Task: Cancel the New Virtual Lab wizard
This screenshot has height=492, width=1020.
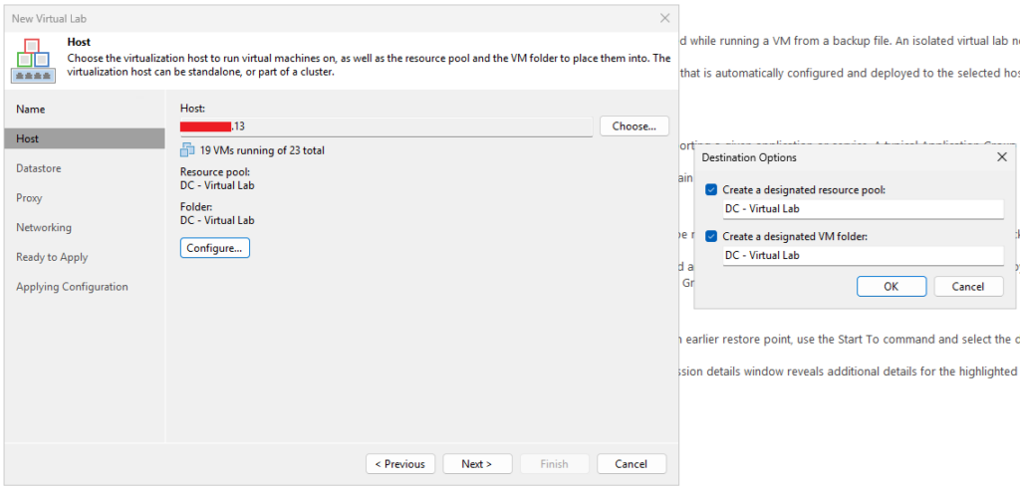Action: pyautogui.click(x=632, y=464)
